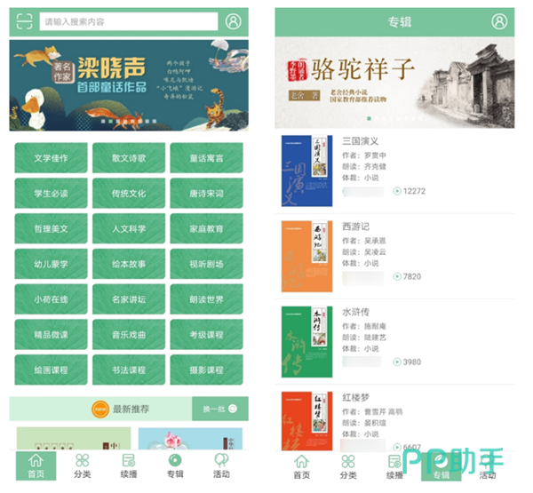Tap the play icon next to 12272
The height and width of the screenshot is (493, 533).
[396, 191]
